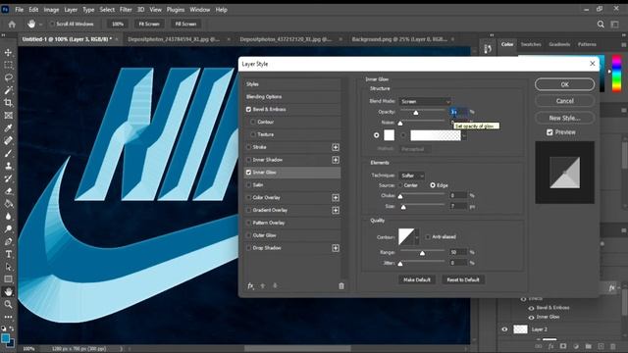This screenshot has height=353, width=628.
Task: Select the Brush tool
Action: coord(8,153)
